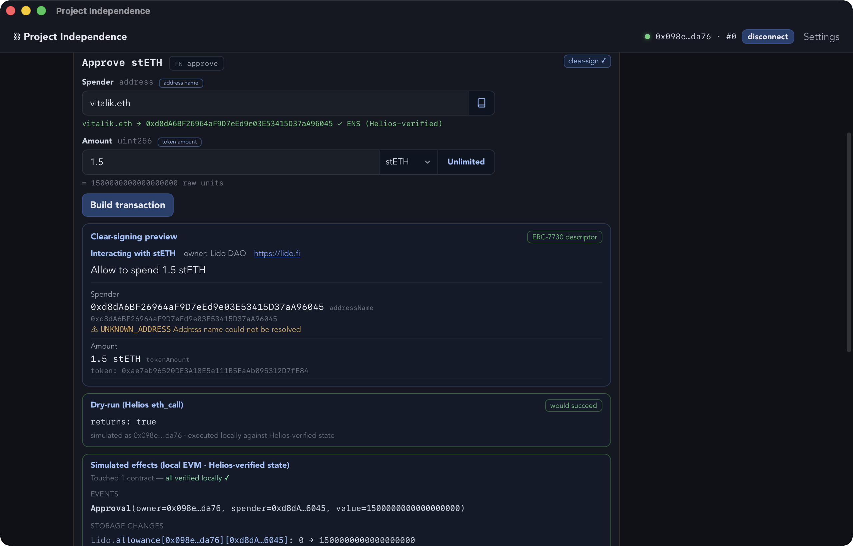Click the '1.5 stETH' amount in preview
This screenshot has width=853, height=546.
(115, 359)
